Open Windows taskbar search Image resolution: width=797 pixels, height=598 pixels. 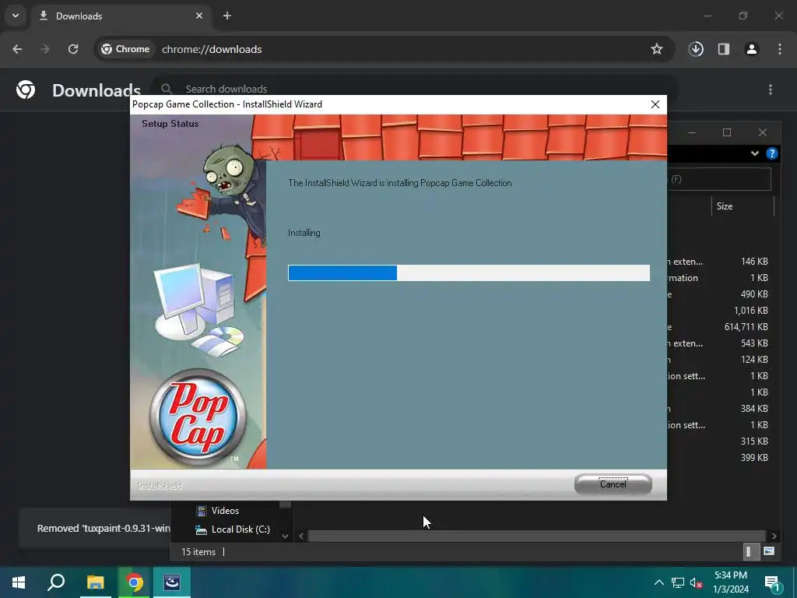click(56, 582)
